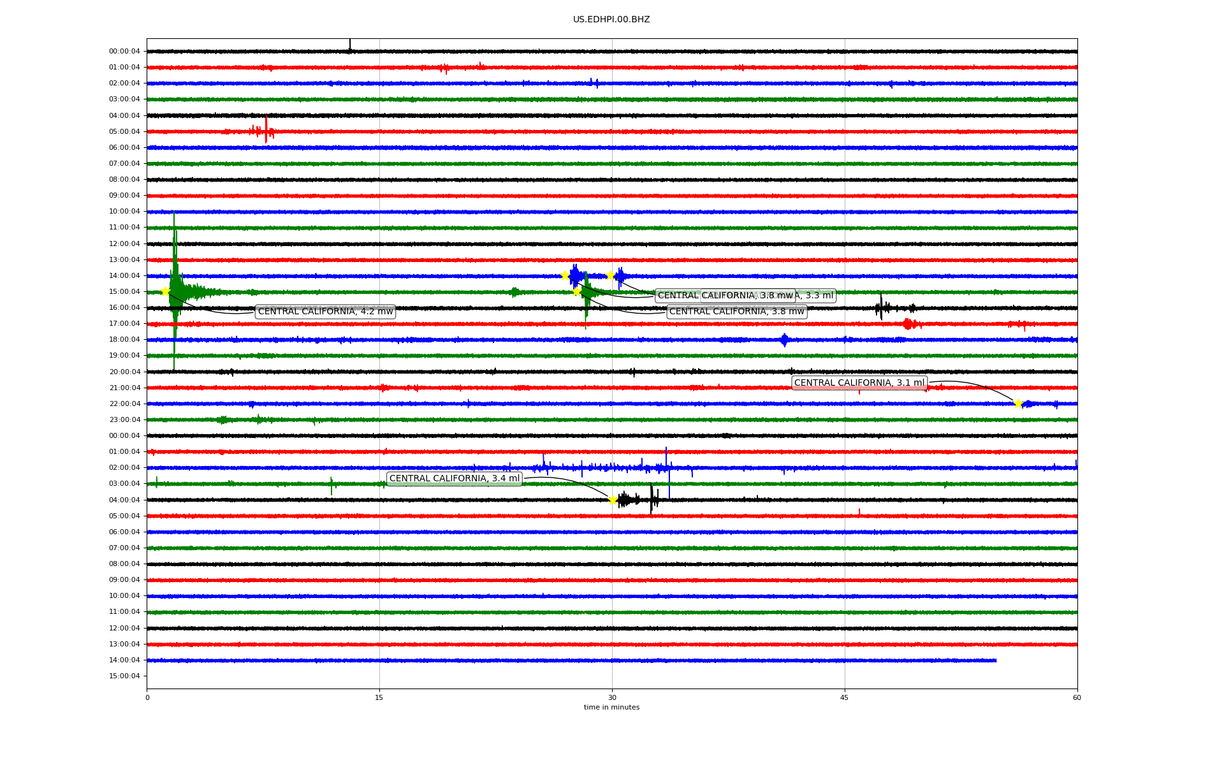The image size is (1224, 765).
Task: Click the 10:00:04 label near the top
Action: [124, 212]
